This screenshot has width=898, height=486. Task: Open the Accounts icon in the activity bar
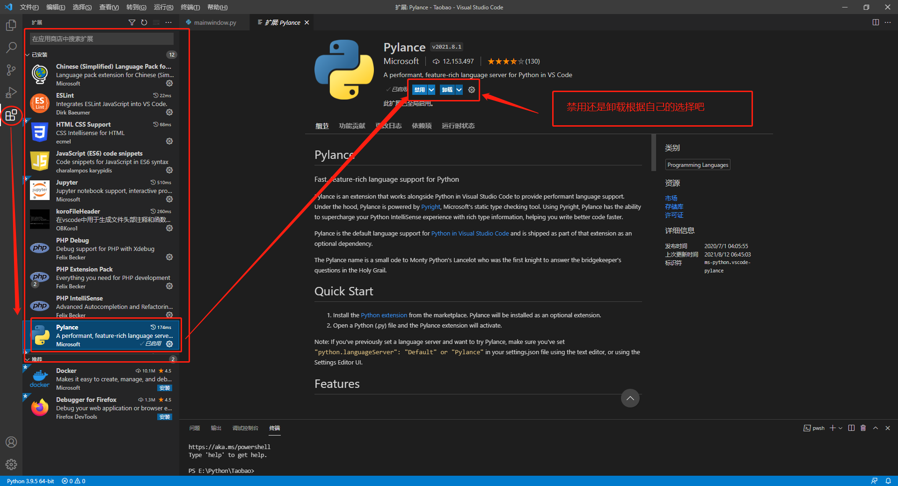[x=11, y=442]
